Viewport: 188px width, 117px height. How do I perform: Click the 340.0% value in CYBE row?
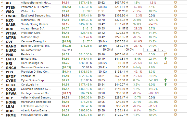point(153,80)
